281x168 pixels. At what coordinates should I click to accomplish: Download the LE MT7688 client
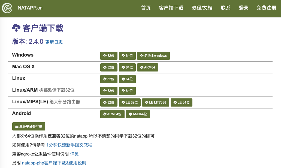(x=156, y=102)
